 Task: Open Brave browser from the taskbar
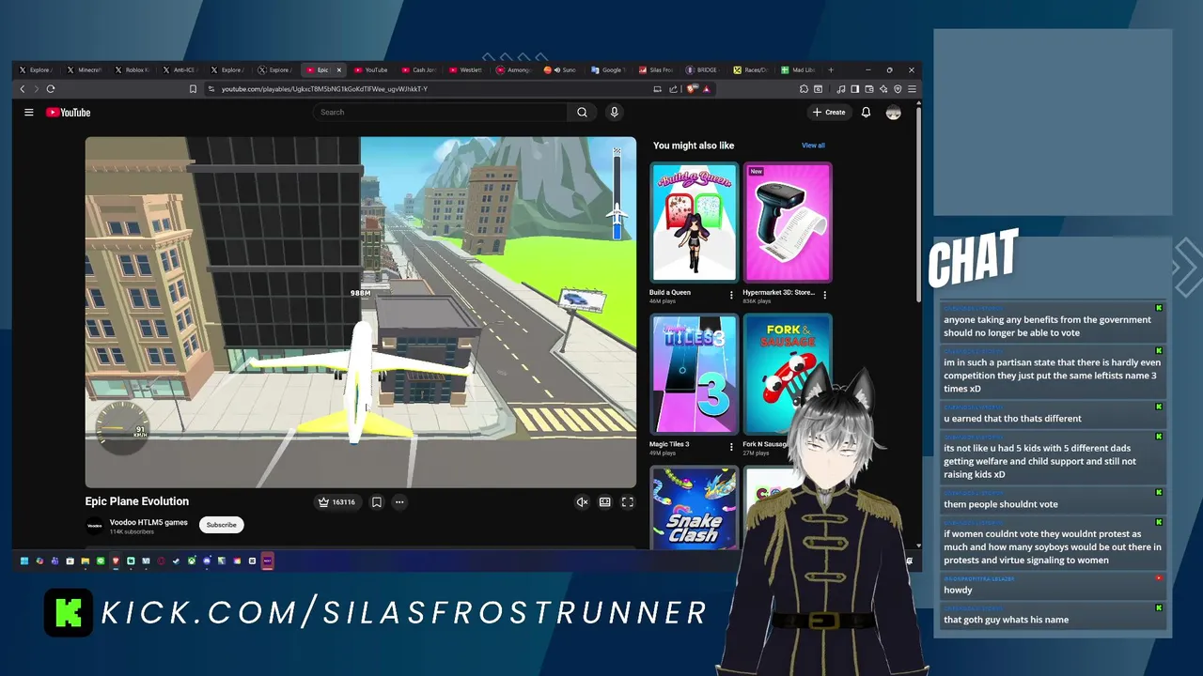116,561
